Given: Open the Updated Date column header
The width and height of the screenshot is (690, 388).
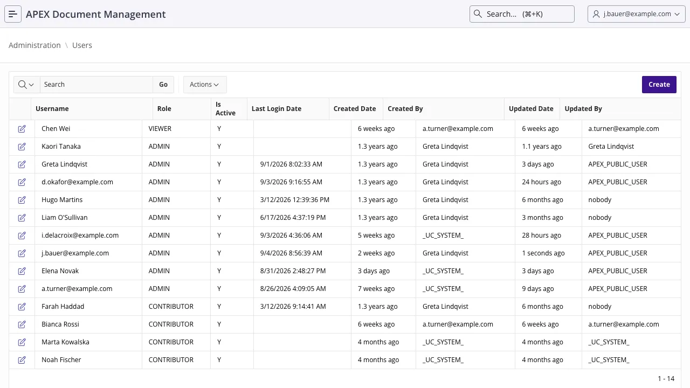Looking at the screenshot, I should coord(531,109).
